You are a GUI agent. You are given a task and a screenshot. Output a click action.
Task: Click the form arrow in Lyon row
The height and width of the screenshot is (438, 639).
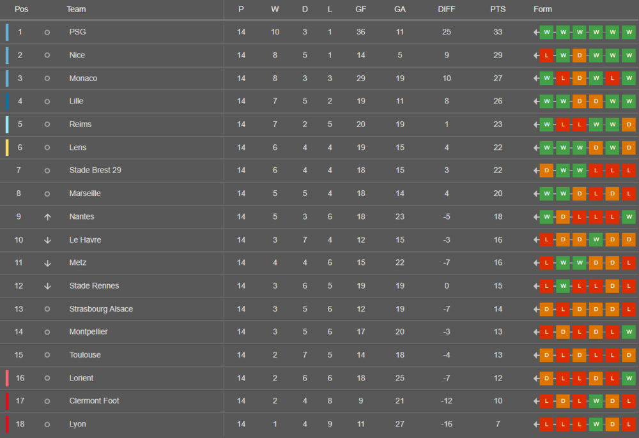(536, 424)
